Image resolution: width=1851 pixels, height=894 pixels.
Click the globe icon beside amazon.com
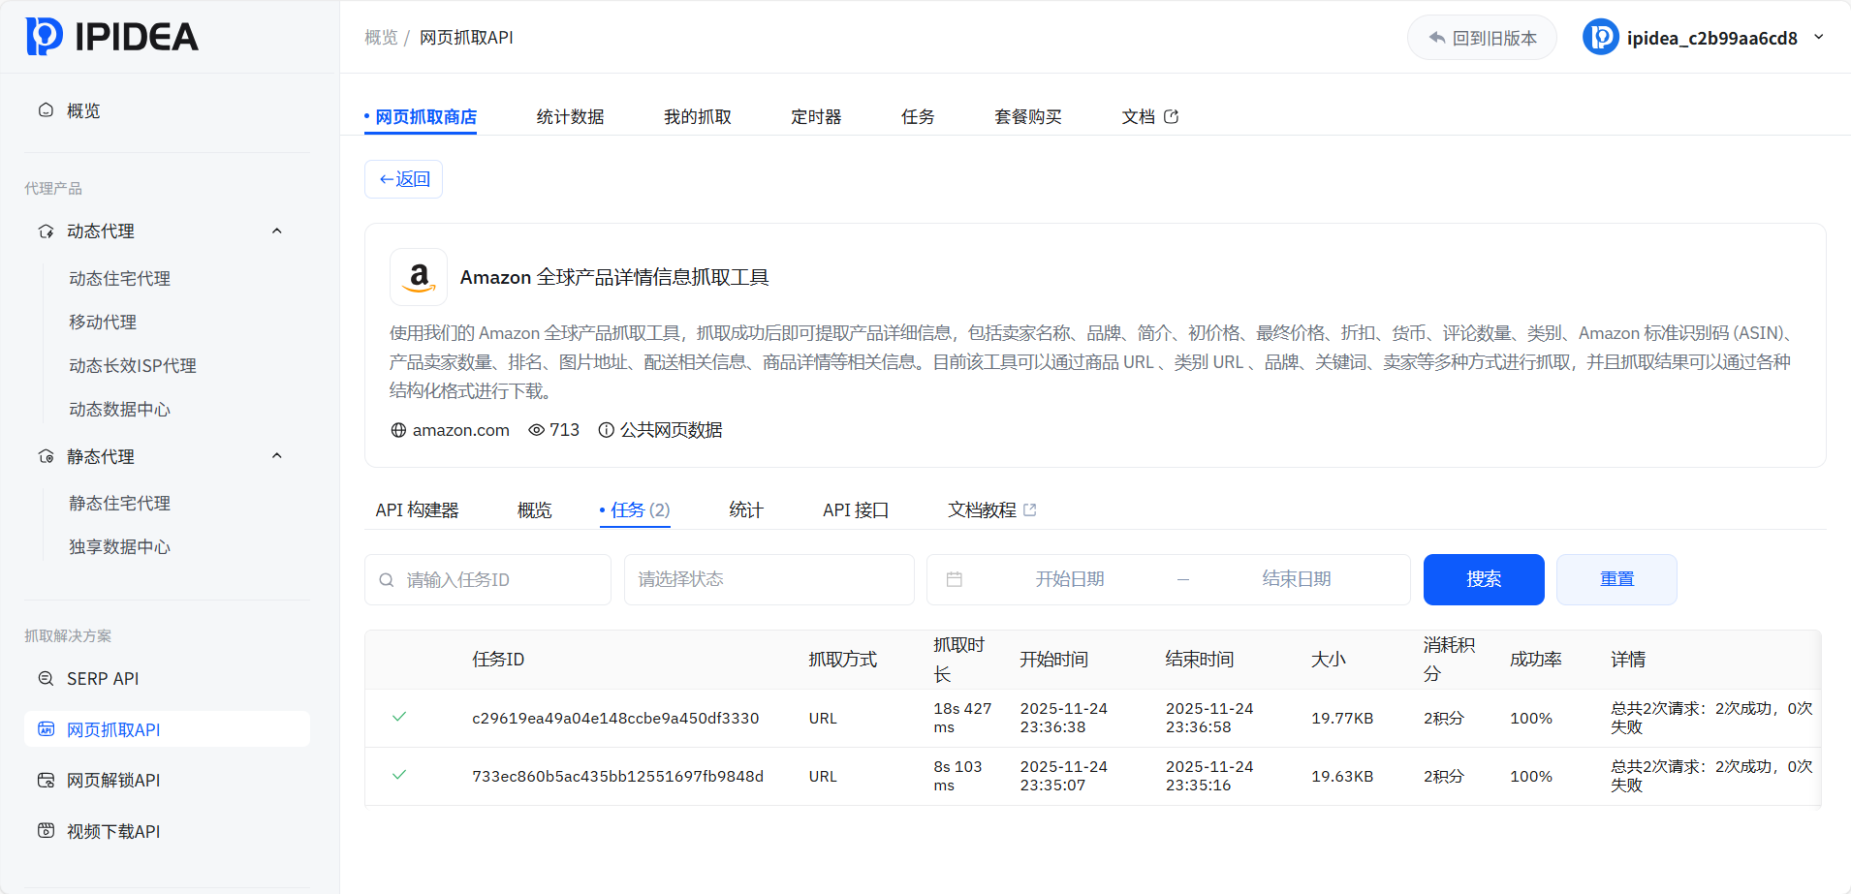(x=398, y=430)
